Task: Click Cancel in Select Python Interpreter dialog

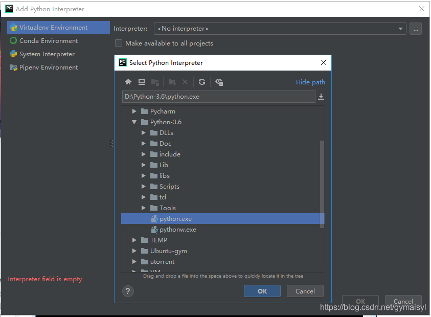Action: click(305, 291)
